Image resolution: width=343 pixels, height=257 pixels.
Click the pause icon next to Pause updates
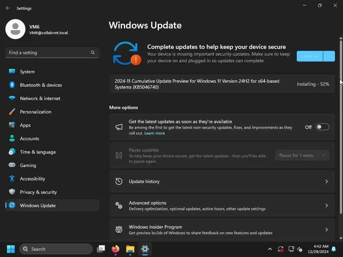click(119, 155)
